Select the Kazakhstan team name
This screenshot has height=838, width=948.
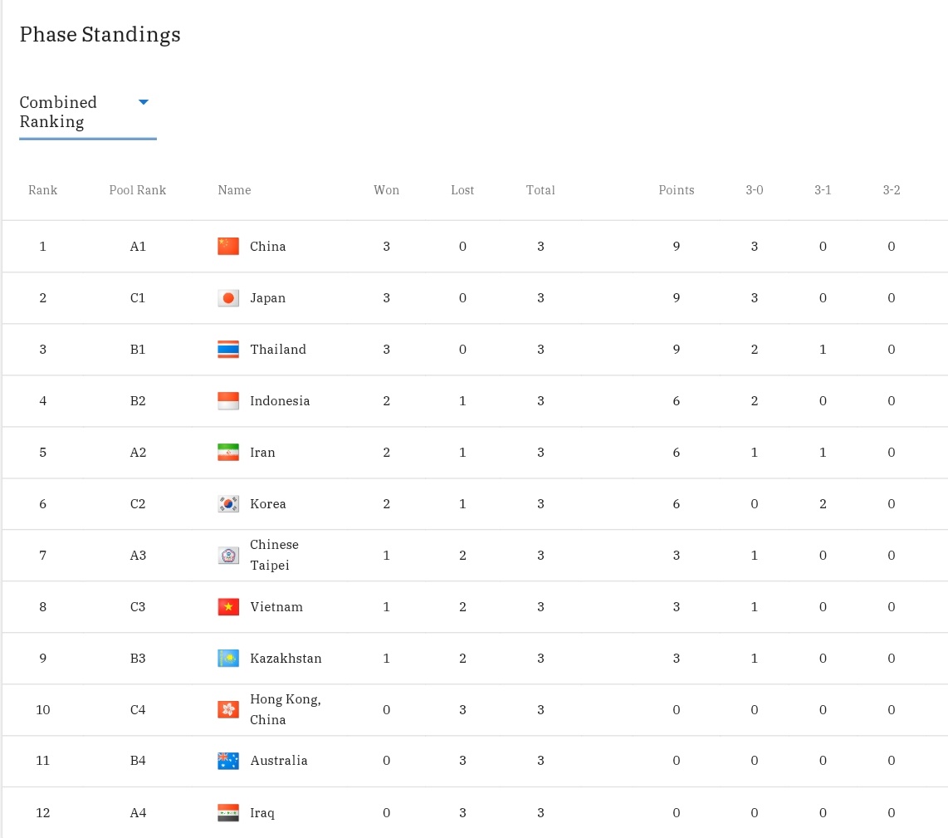tap(286, 659)
